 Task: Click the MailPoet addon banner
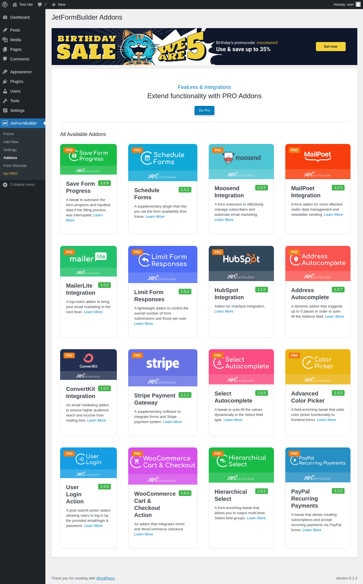tap(318, 162)
